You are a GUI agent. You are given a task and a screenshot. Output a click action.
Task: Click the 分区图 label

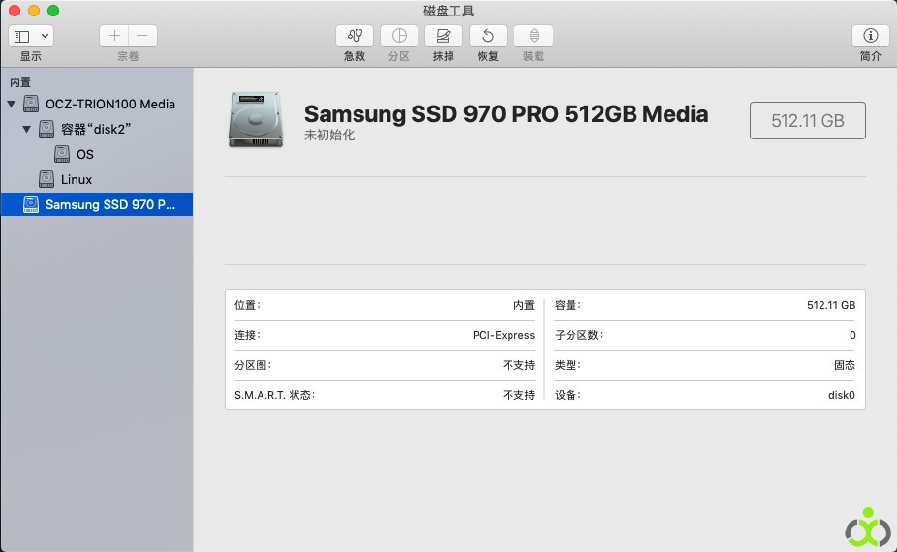pos(252,365)
